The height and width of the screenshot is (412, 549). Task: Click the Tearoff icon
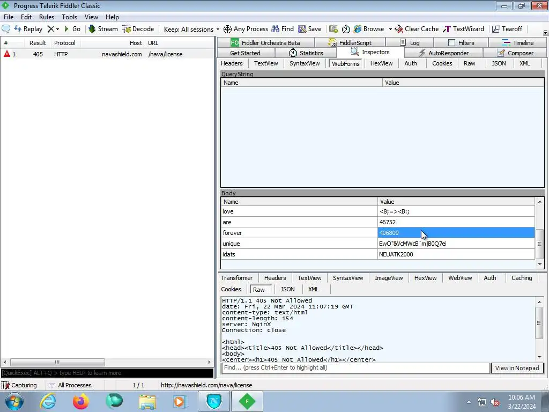[496, 29]
